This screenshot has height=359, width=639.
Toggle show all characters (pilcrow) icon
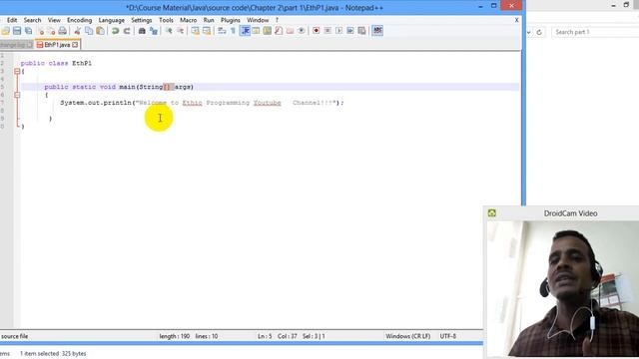point(233,31)
